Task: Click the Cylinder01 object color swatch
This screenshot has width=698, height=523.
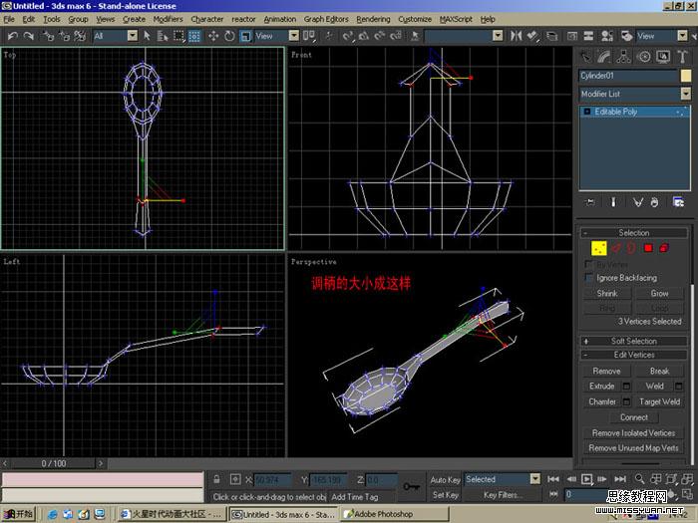Action: pyautogui.click(x=686, y=76)
